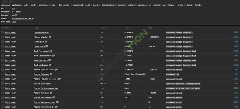Open help icon for /boot: Total space
This screenshot has height=109, width=240.
tap(49, 60)
